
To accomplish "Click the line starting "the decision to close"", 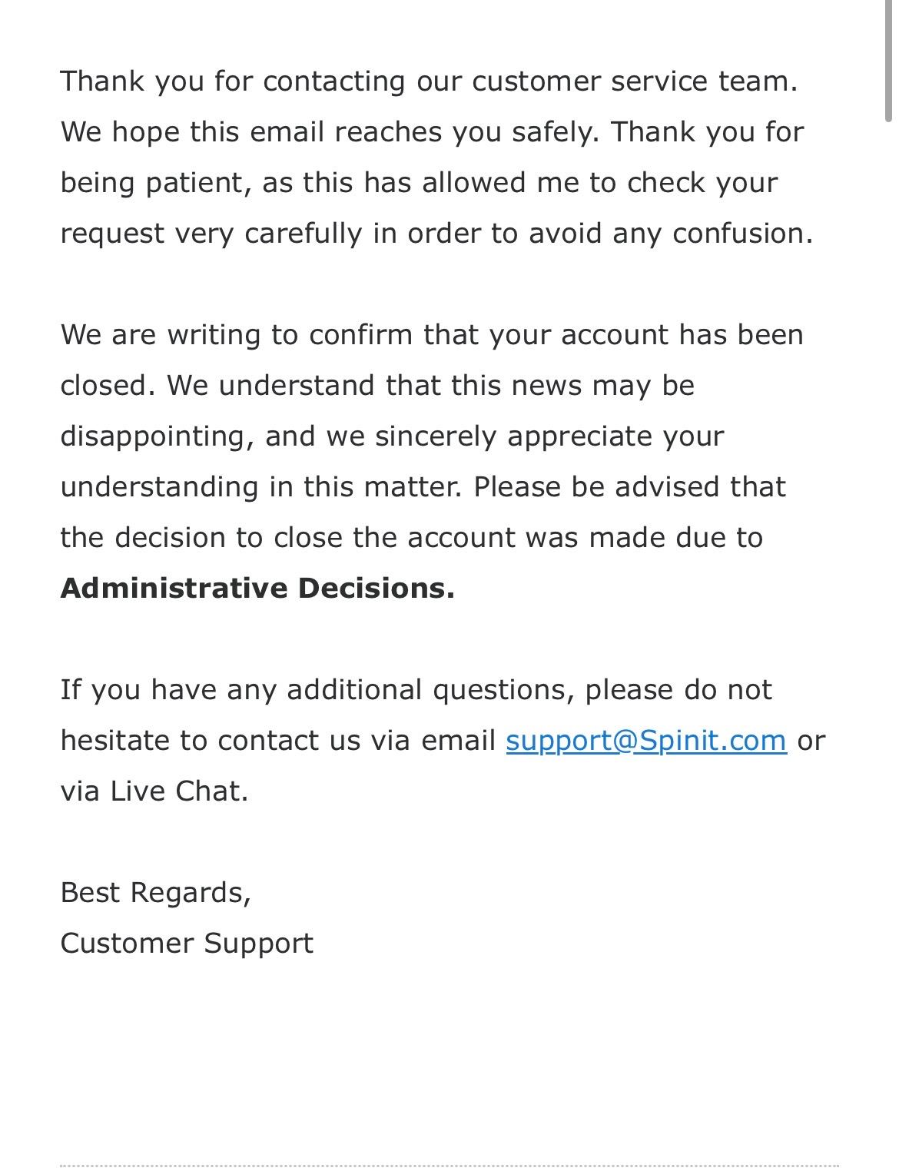I will 411,538.
